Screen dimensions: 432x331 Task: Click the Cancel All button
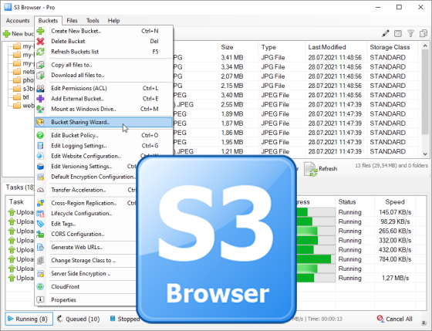click(x=394, y=319)
